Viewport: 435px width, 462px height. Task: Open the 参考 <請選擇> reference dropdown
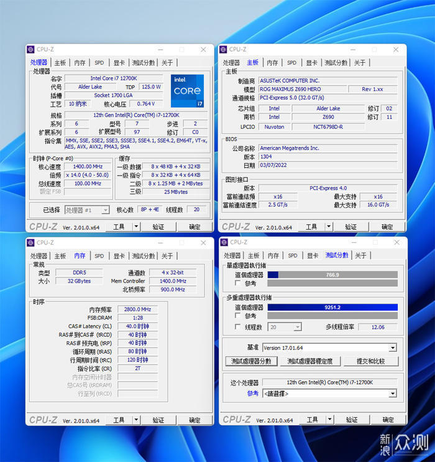click(329, 394)
